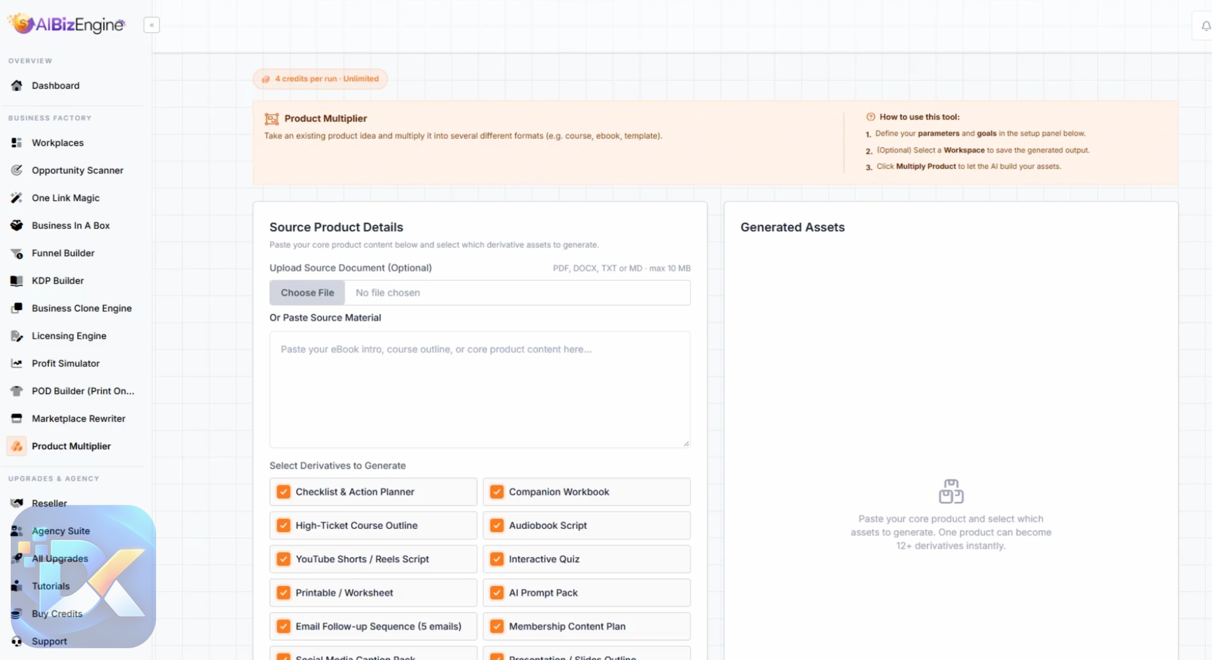Click the POD Builder t-shirt icon
Viewport: 1212px width, 660px height.
click(17, 391)
